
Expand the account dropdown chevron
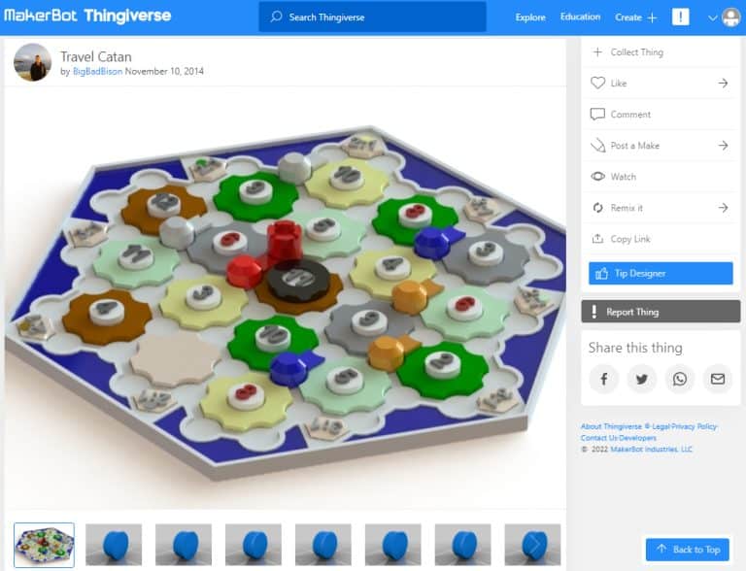pos(712,18)
